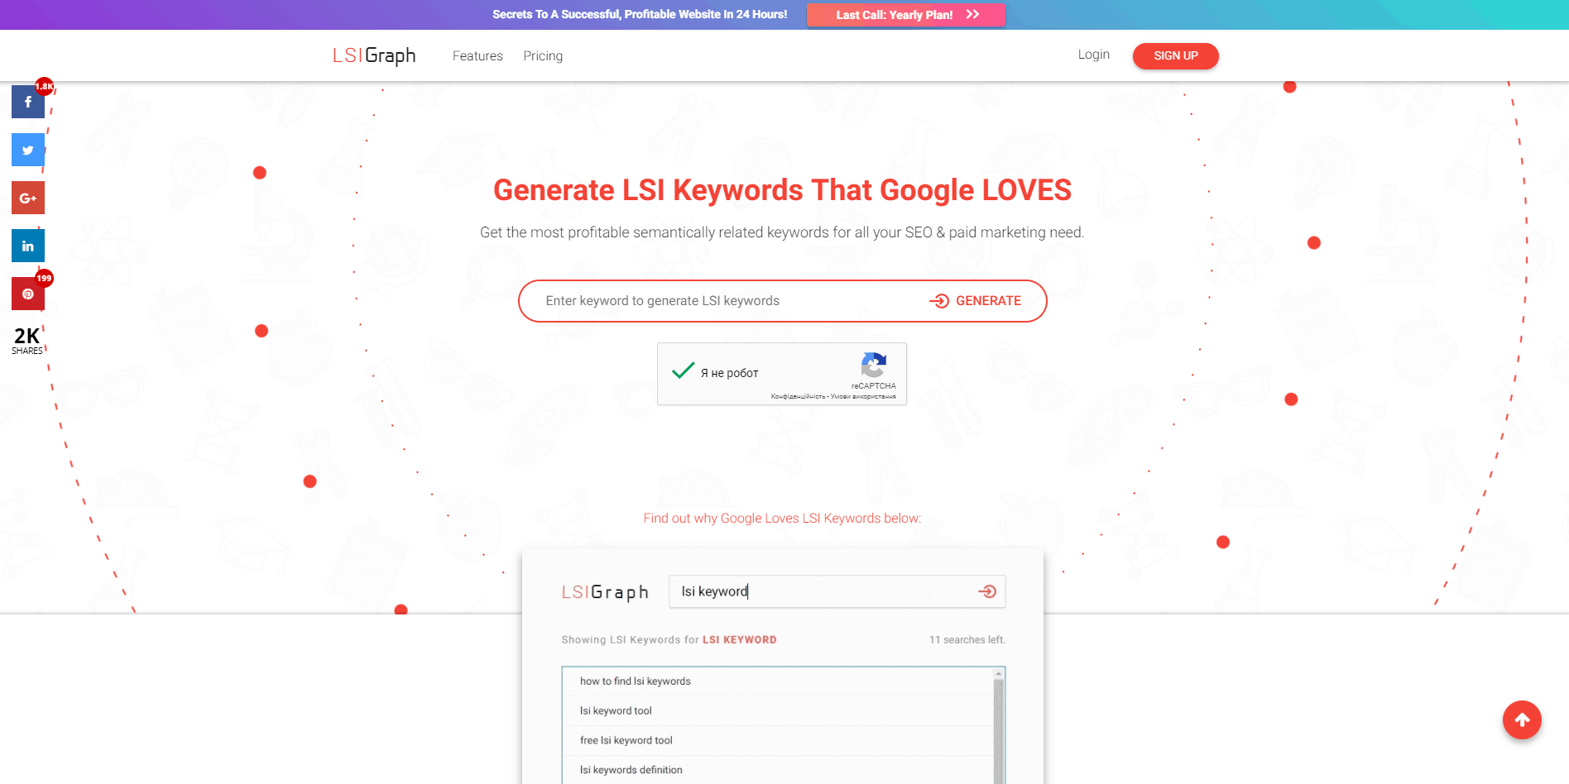The image size is (1569, 784).
Task: Click the demo 'lsi keyword' search box
Action: [837, 591]
